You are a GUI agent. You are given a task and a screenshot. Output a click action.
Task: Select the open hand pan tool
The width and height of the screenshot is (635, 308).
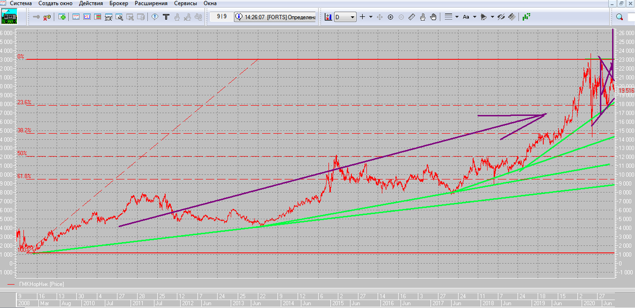(433, 17)
